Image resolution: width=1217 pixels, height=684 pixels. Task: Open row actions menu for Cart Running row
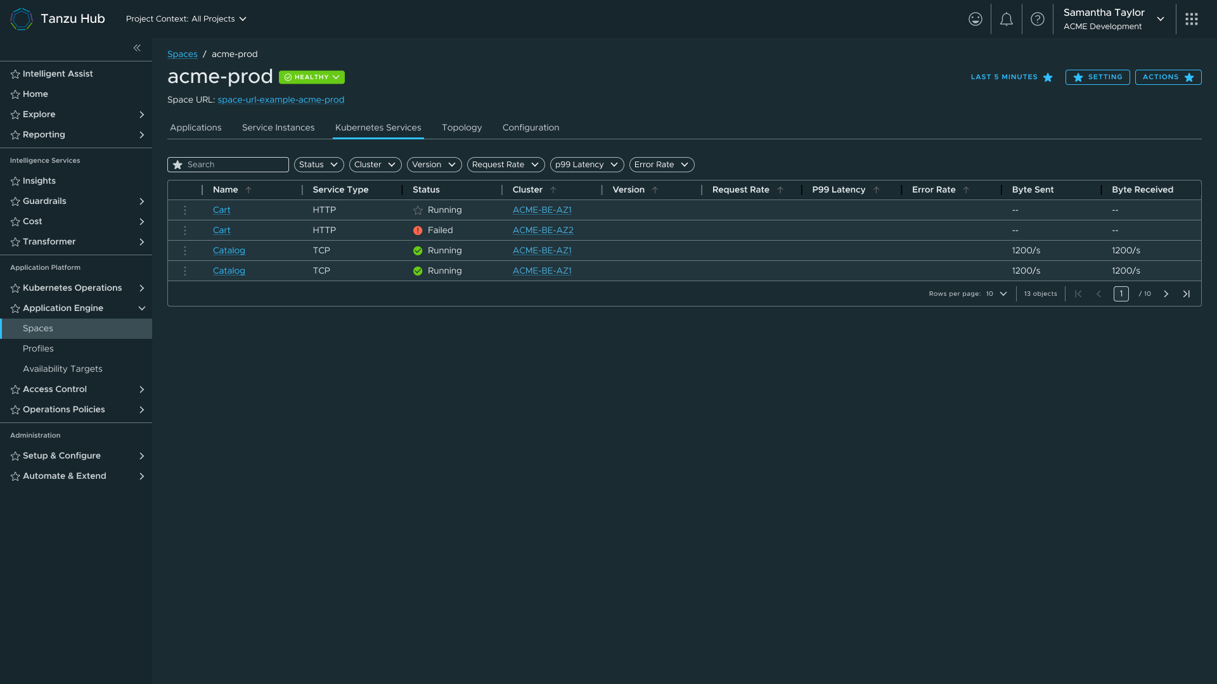coord(185,210)
